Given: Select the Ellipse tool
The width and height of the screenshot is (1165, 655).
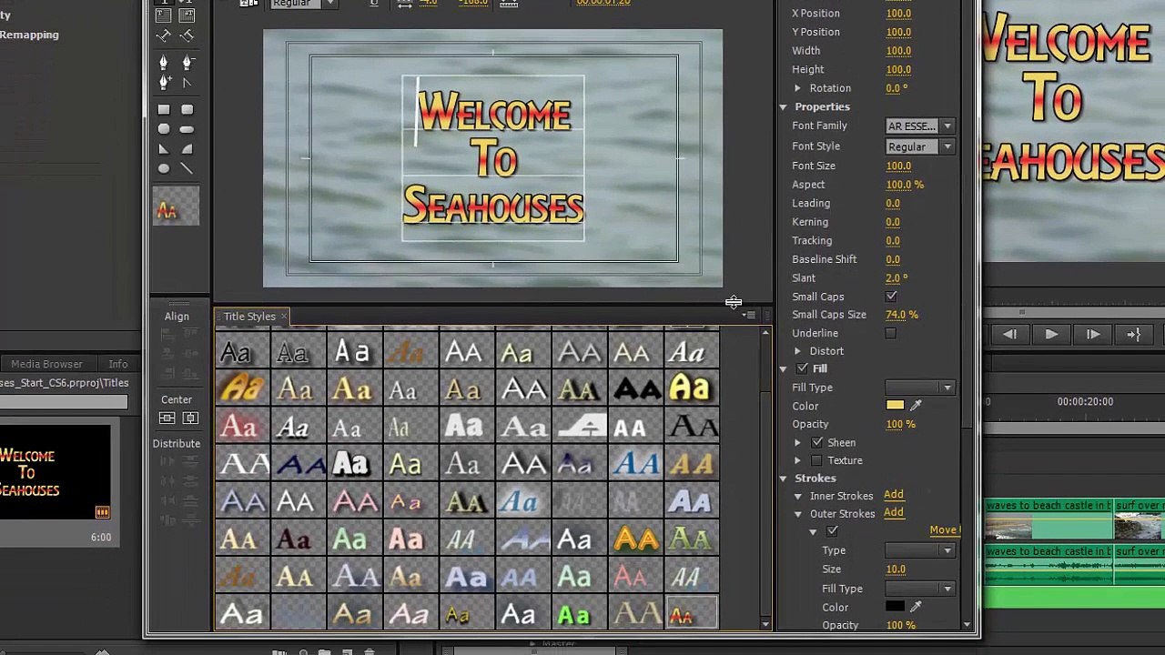Looking at the screenshot, I should coord(164,169).
